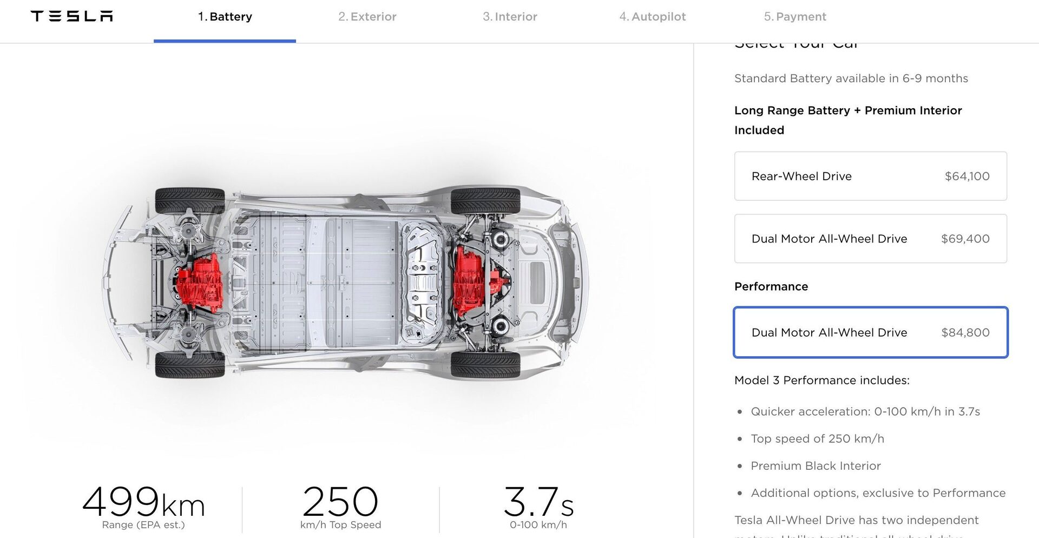This screenshot has height=538, width=1039.
Task: Return to the Battery step
Action: tap(225, 16)
